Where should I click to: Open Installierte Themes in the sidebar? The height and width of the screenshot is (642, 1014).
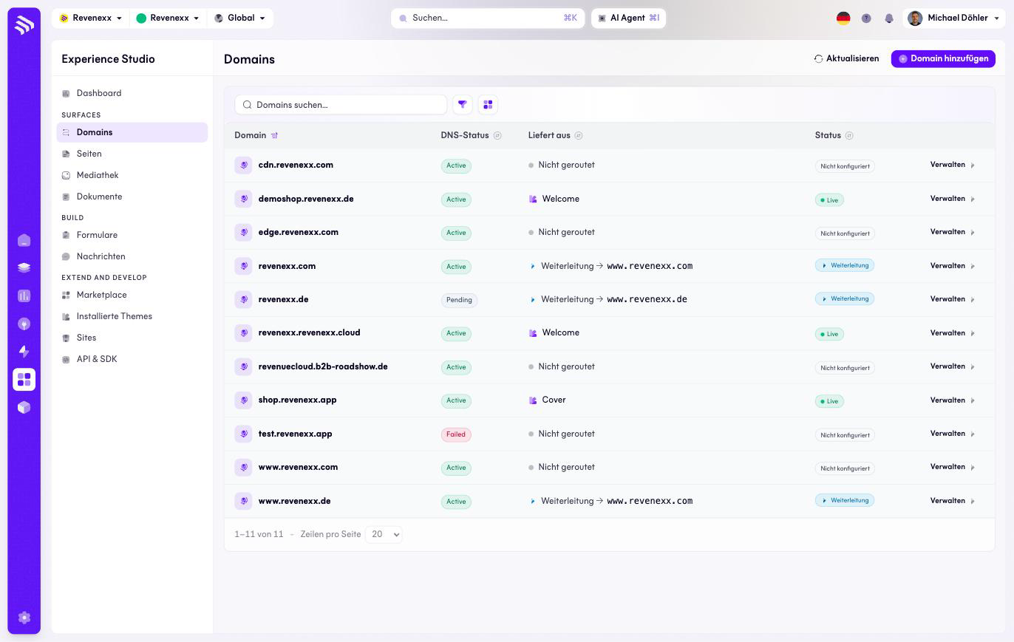[132, 317]
